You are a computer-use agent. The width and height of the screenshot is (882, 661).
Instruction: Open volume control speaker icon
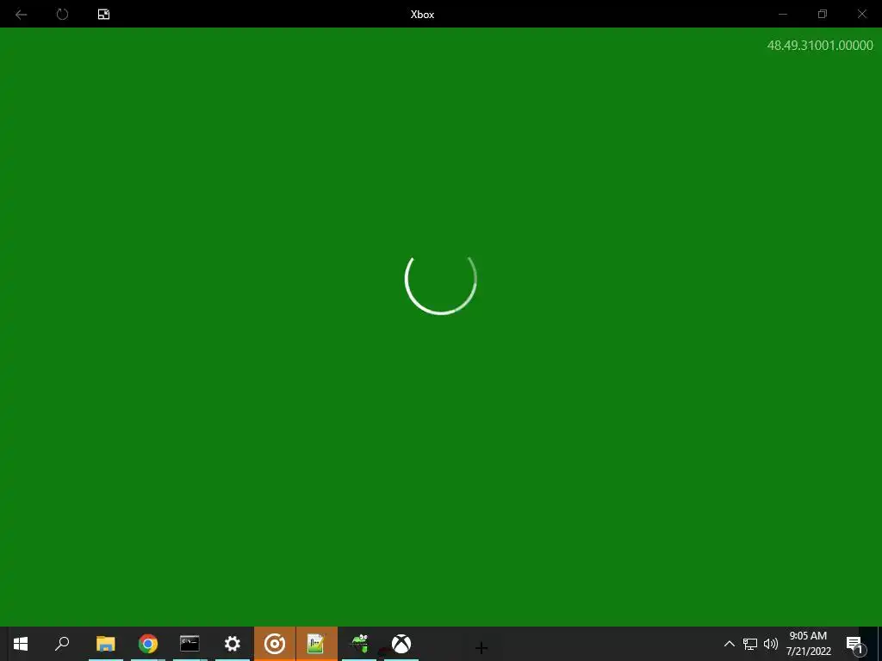click(x=771, y=644)
